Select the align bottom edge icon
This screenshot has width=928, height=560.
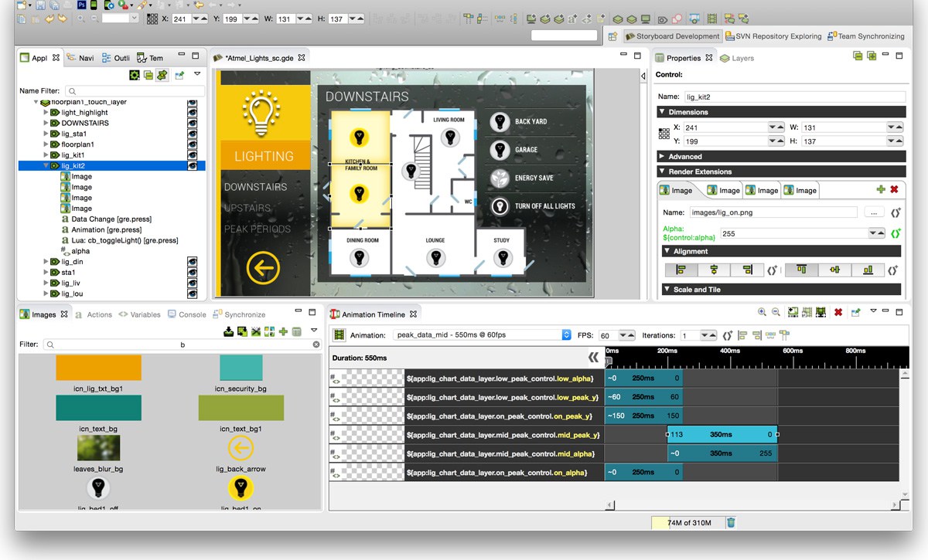868,270
